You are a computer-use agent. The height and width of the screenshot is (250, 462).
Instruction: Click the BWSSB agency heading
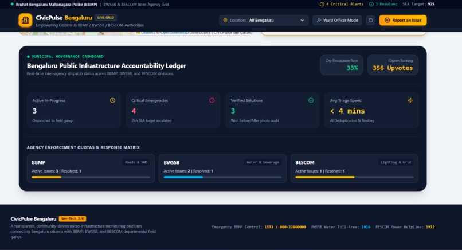171,162
